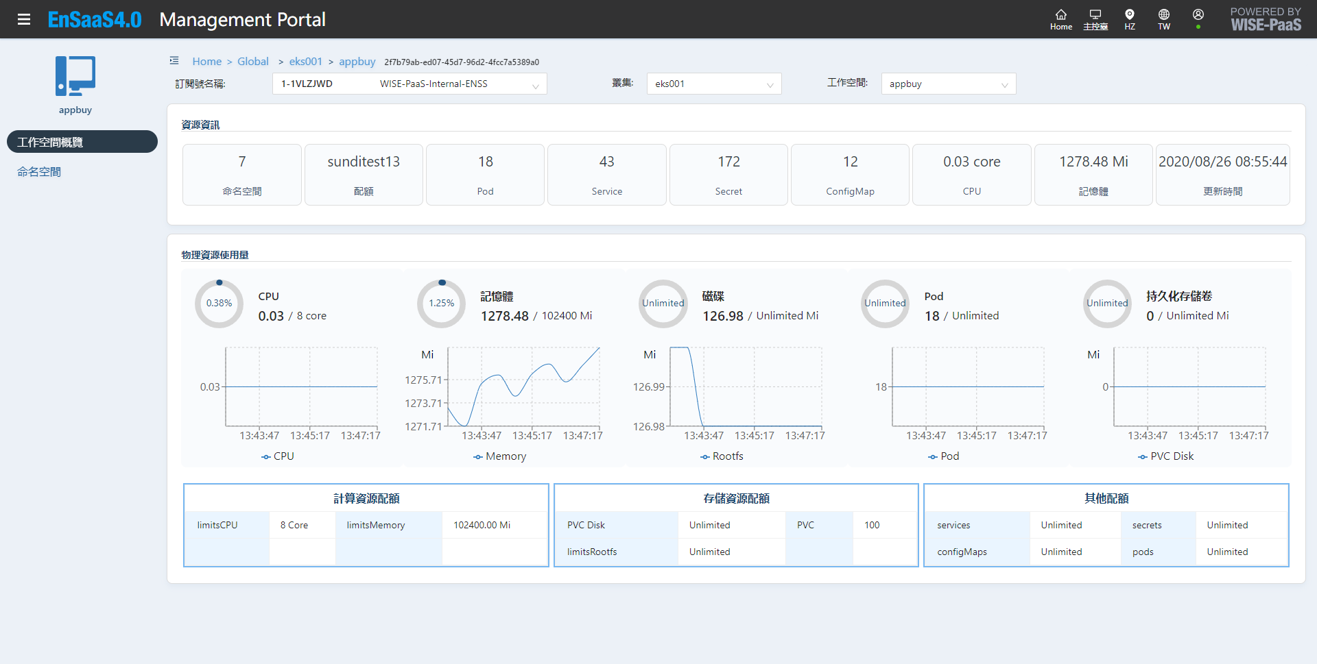Click the memory 1.25% gauge ring
Image resolution: width=1317 pixels, height=664 pixels.
click(442, 304)
